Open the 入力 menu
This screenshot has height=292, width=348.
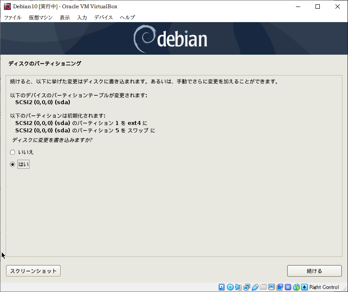tap(82, 17)
